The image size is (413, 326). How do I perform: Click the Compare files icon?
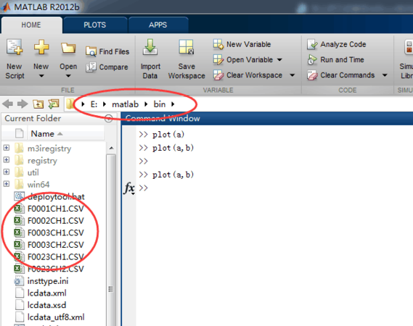click(91, 67)
